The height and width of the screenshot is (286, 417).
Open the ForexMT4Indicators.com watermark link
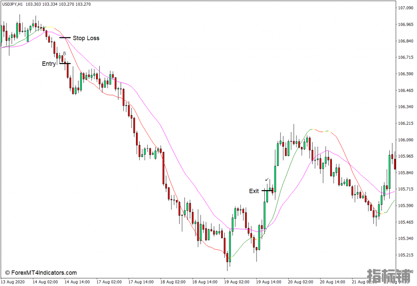coord(41,273)
